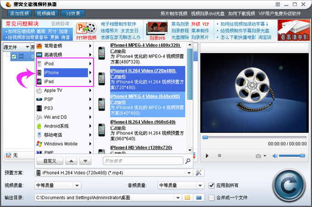Choose iPhone4 MPEG-4 Video (480x320) preset
Screen dimensions: 312x207
point(147,53)
